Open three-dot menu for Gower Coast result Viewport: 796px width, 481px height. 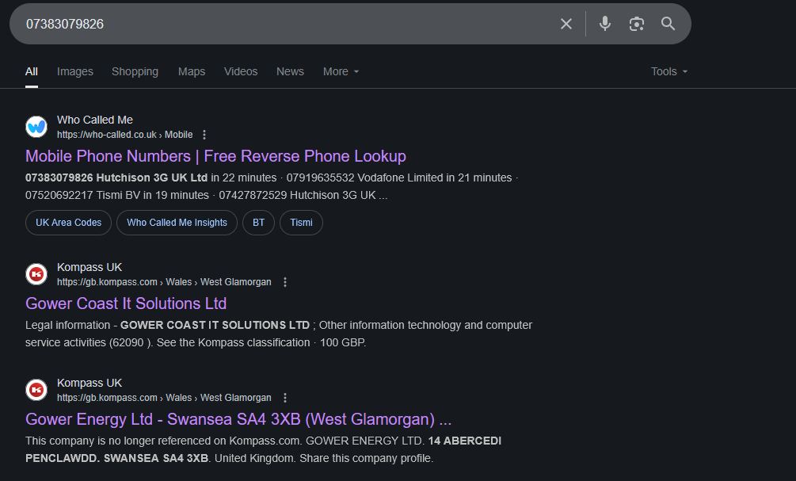pos(285,282)
